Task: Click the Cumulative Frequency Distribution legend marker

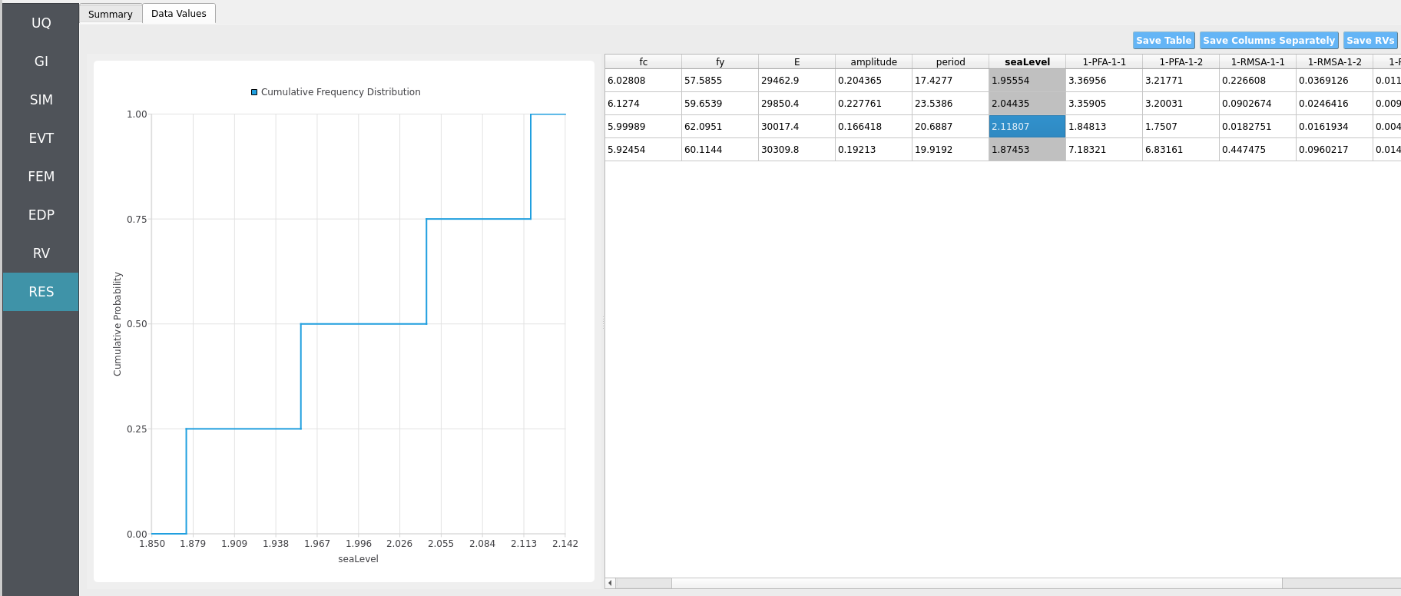Action: [254, 92]
